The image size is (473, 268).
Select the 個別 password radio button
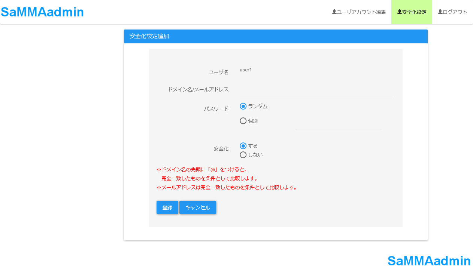click(x=243, y=121)
